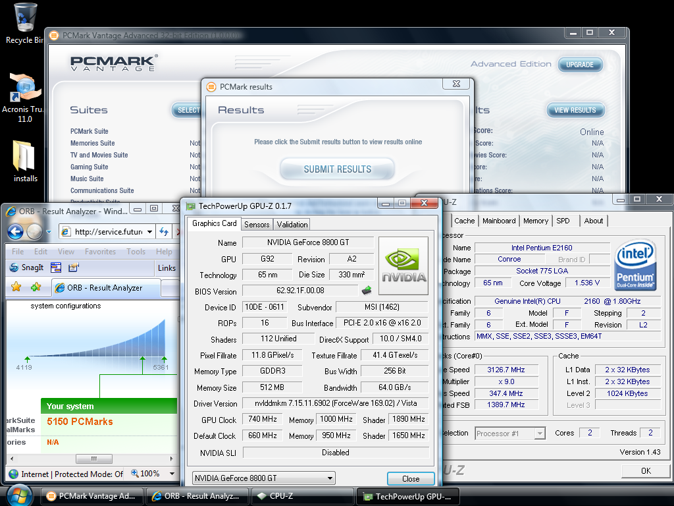Click the GPU-Z BIOS save chip icon
The width and height of the screenshot is (674, 506).
(x=367, y=291)
